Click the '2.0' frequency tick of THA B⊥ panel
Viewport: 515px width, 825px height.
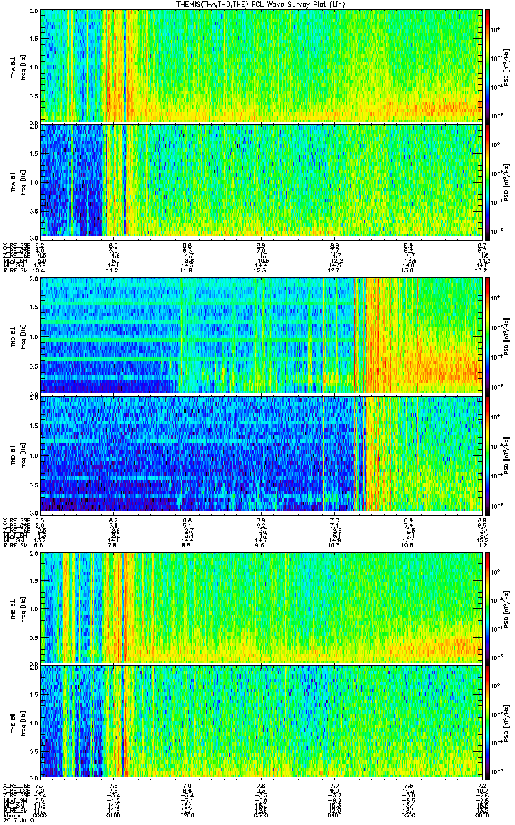(34, 12)
